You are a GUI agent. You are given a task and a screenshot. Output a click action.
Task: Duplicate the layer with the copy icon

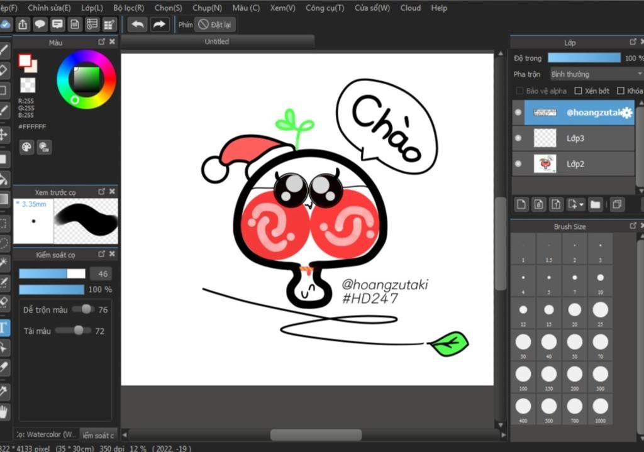click(616, 204)
